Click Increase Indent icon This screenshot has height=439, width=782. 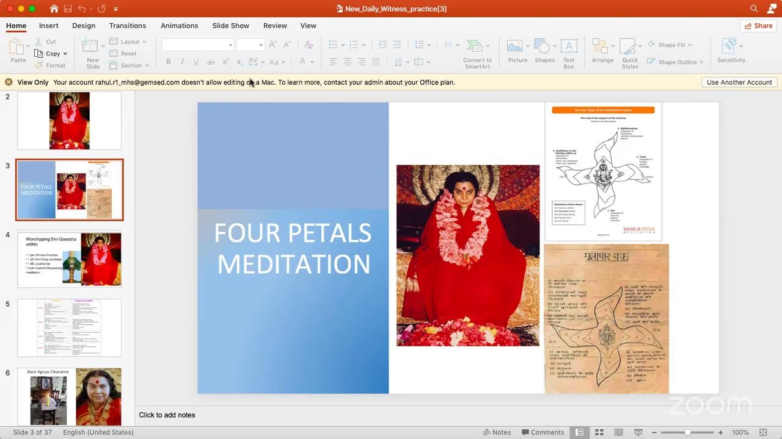397,45
